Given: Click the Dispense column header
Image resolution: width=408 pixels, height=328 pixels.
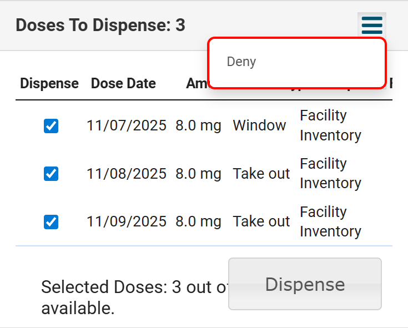Looking at the screenshot, I should pyautogui.click(x=49, y=84).
